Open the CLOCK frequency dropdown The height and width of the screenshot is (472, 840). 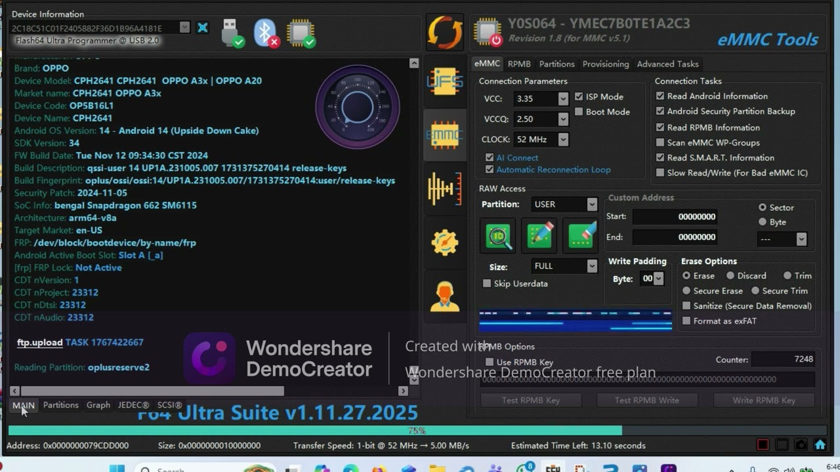coord(562,140)
